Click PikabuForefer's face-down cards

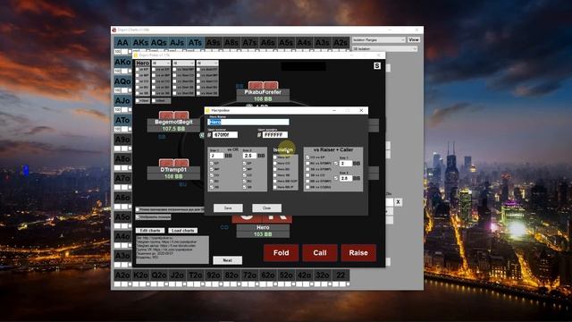263,86
